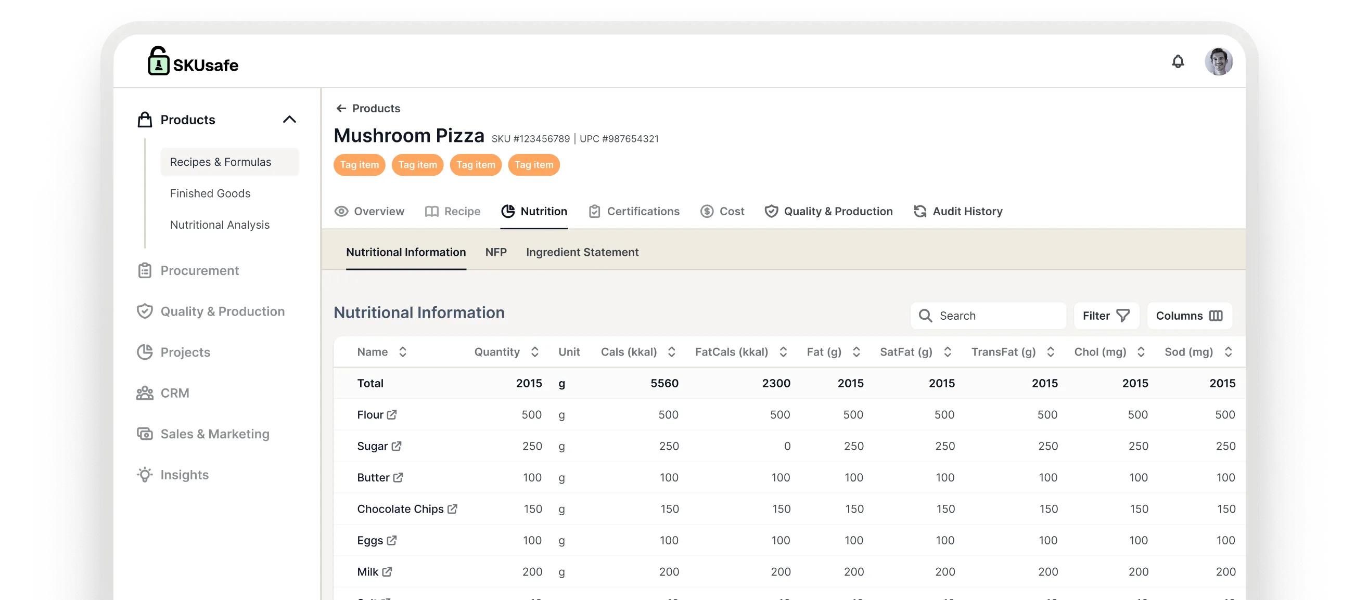Click the Products bag icon in sidebar
1368x600 pixels.
[145, 120]
